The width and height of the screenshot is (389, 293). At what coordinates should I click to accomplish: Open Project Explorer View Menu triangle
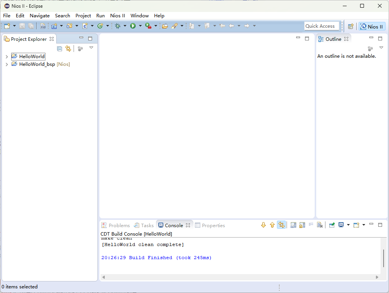click(x=91, y=48)
